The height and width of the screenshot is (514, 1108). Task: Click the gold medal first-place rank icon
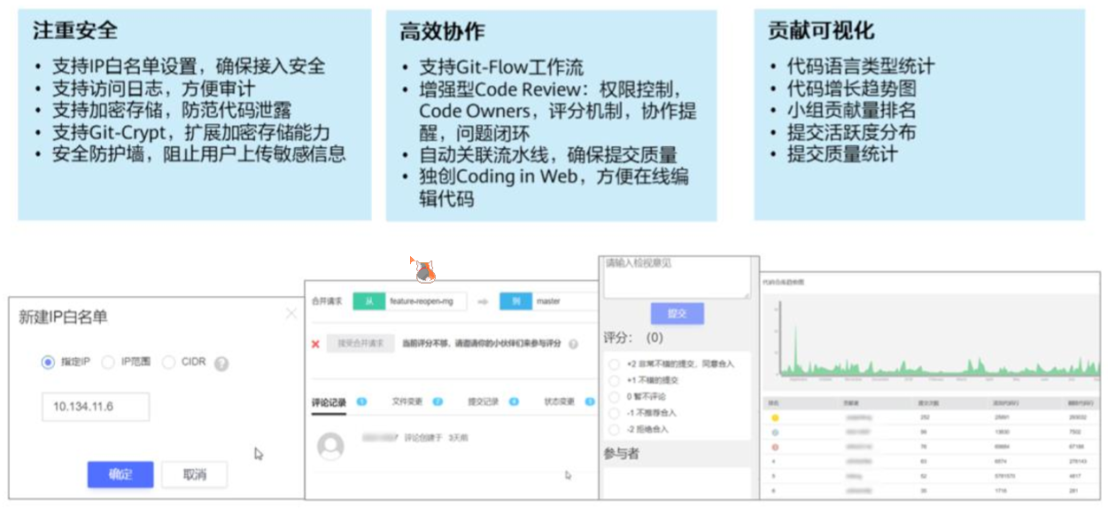click(x=775, y=417)
